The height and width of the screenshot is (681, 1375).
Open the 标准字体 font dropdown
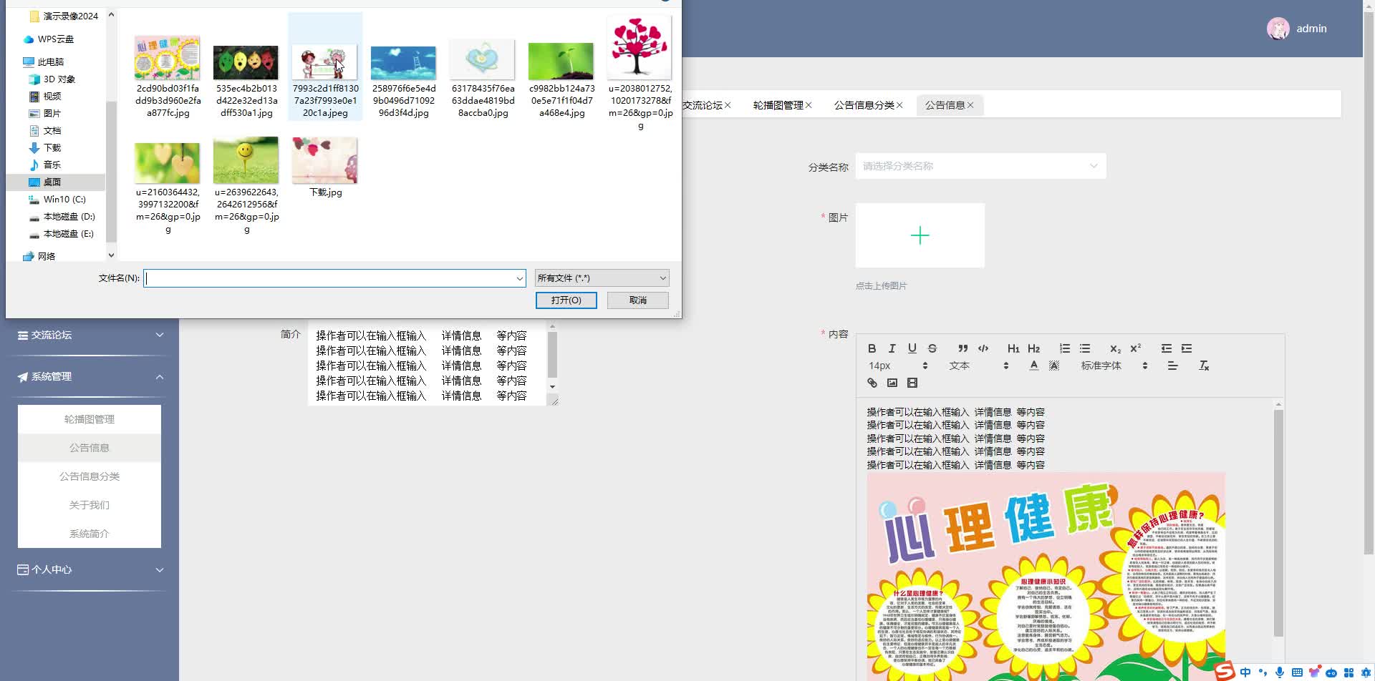pyautogui.click(x=1115, y=366)
